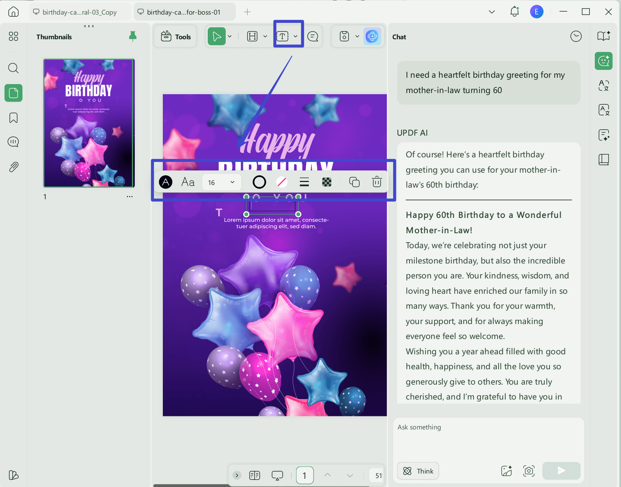Open the panel drag handle dots

pos(89,26)
